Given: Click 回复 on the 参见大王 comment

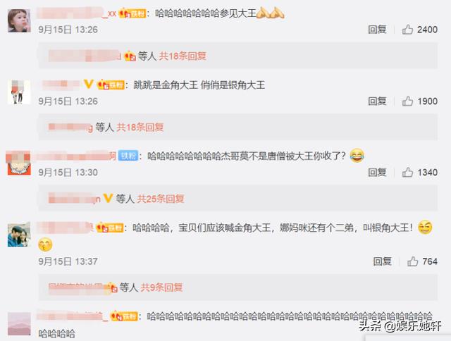Looking at the screenshot, I should pos(377,30).
